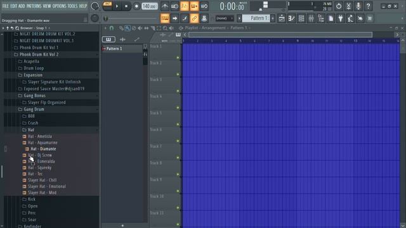Click the one-click audio recording scissors icon
406x228 pixels.
tap(348, 6)
